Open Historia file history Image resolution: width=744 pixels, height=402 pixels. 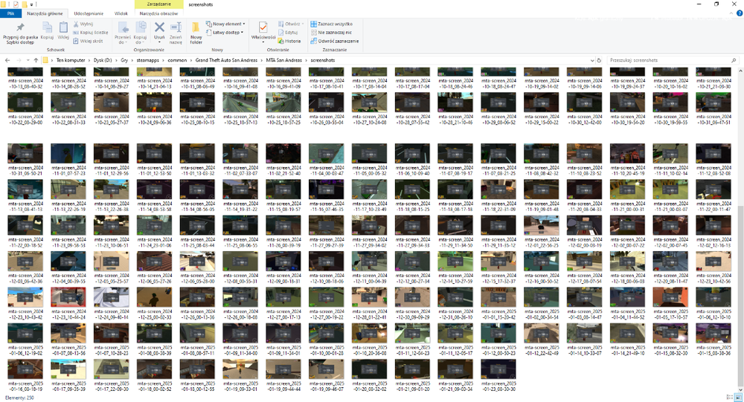(x=289, y=41)
